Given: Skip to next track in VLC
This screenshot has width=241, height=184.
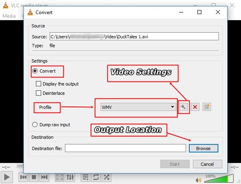Looking at the screenshot, I should click(x=44, y=177).
